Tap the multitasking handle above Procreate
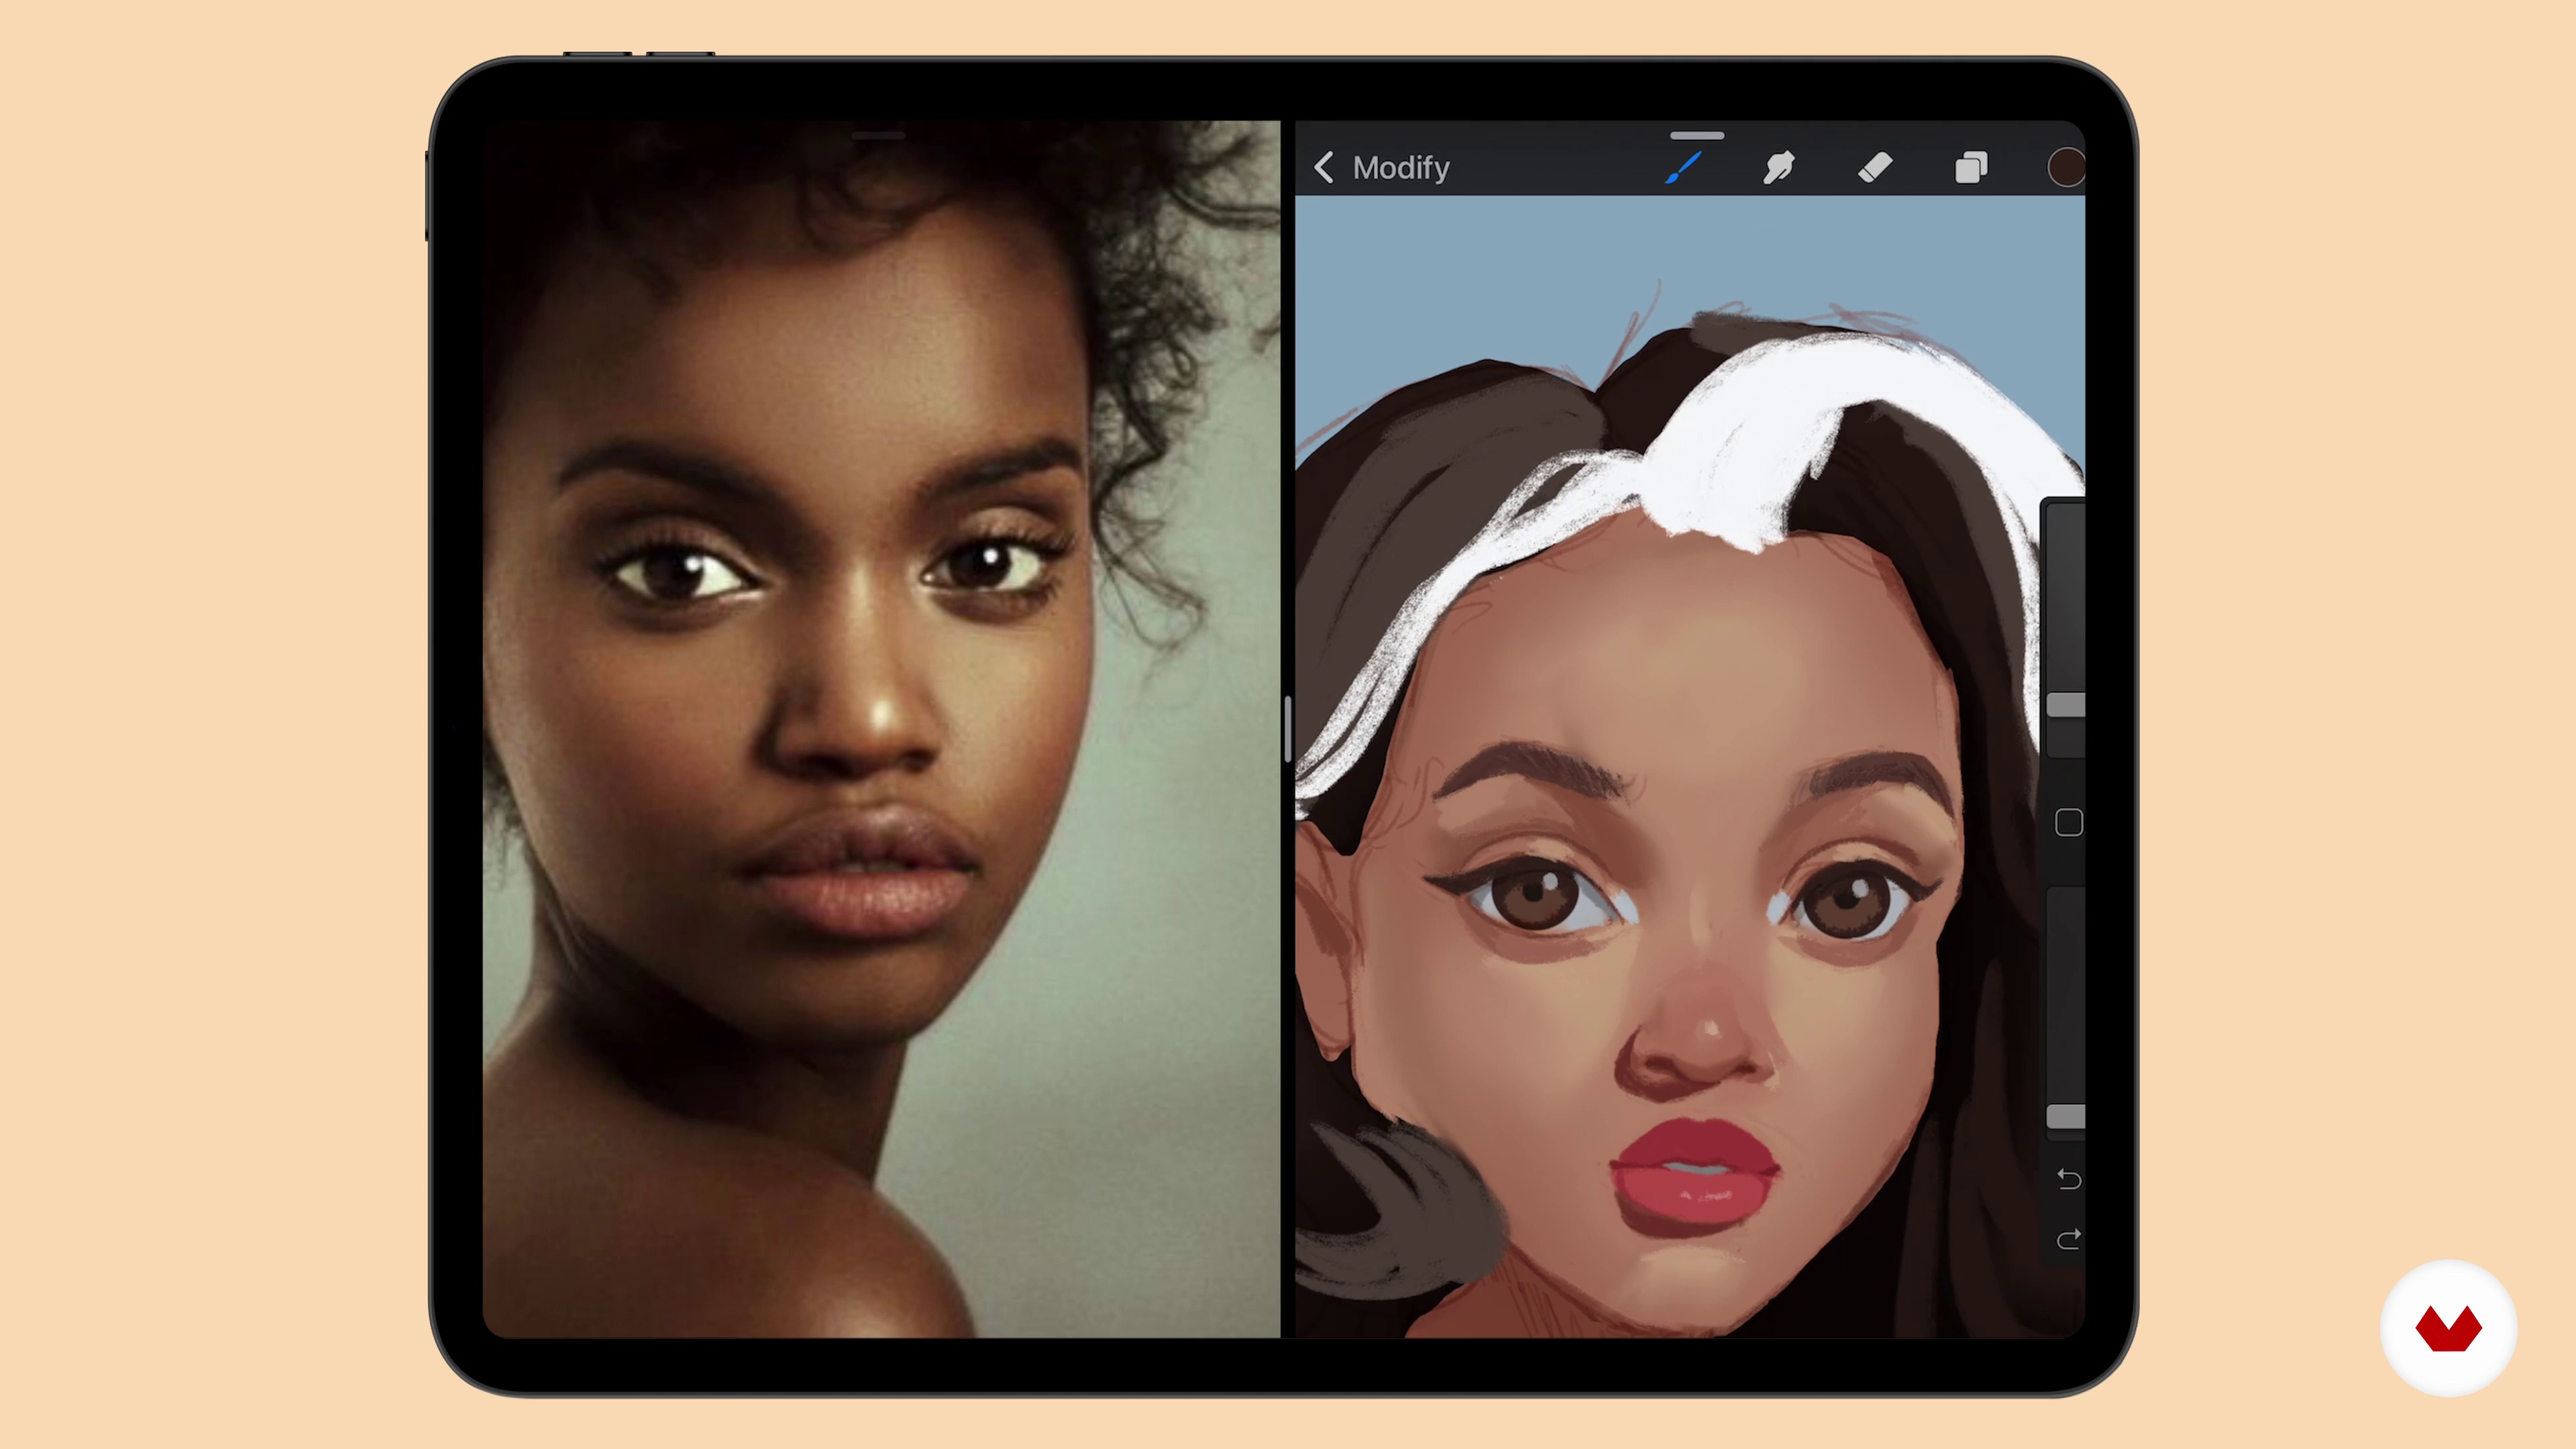The width and height of the screenshot is (2576, 1449). [x=1697, y=135]
